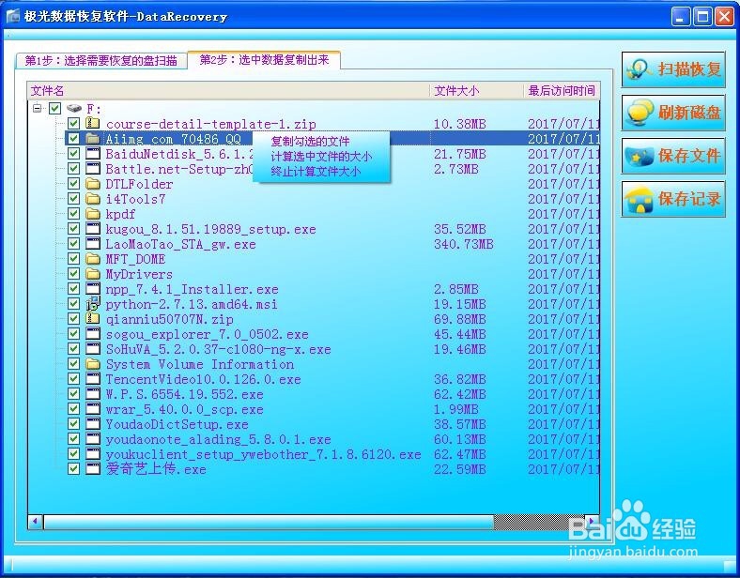Click the 69.88MB file size value
Image resolution: width=740 pixels, height=578 pixels.
pyautogui.click(x=459, y=319)
